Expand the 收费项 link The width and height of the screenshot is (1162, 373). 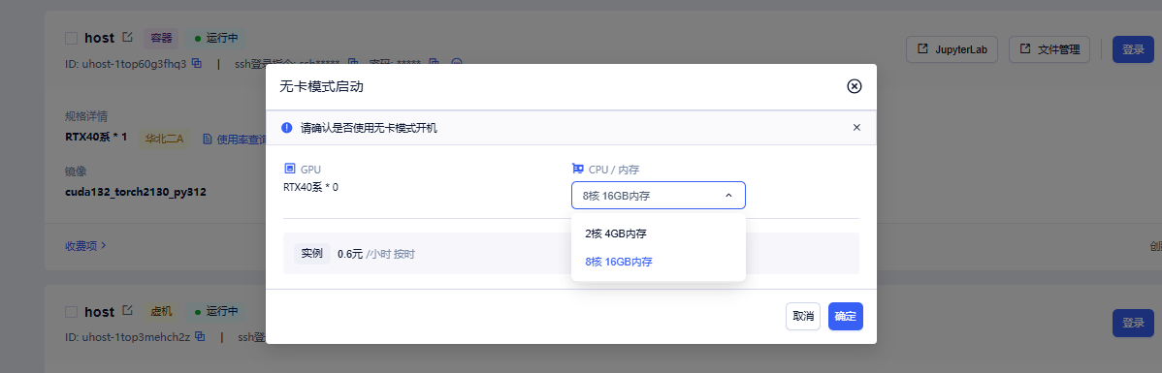point(86,245)
